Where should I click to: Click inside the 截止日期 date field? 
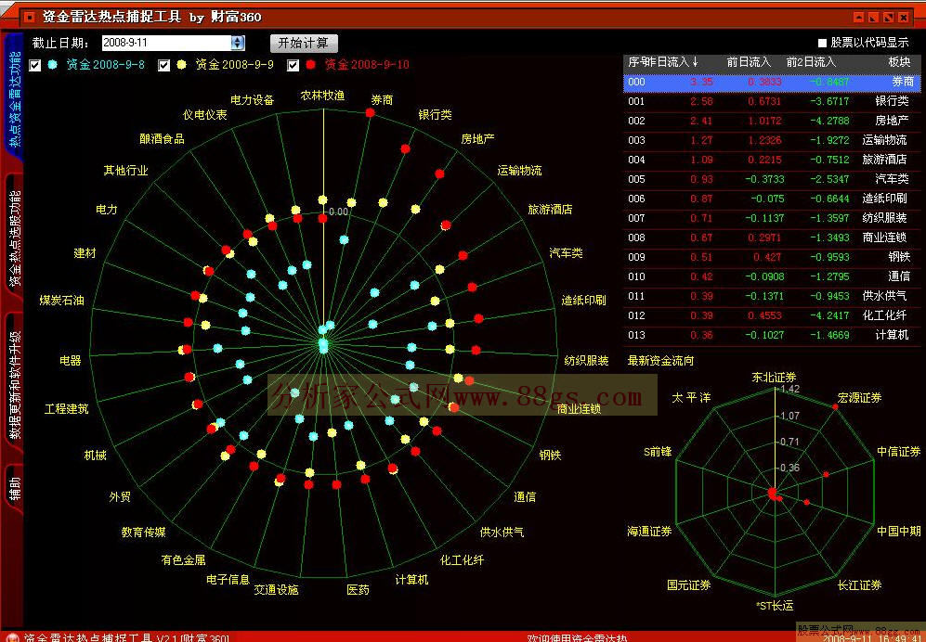tap(166, 43)
